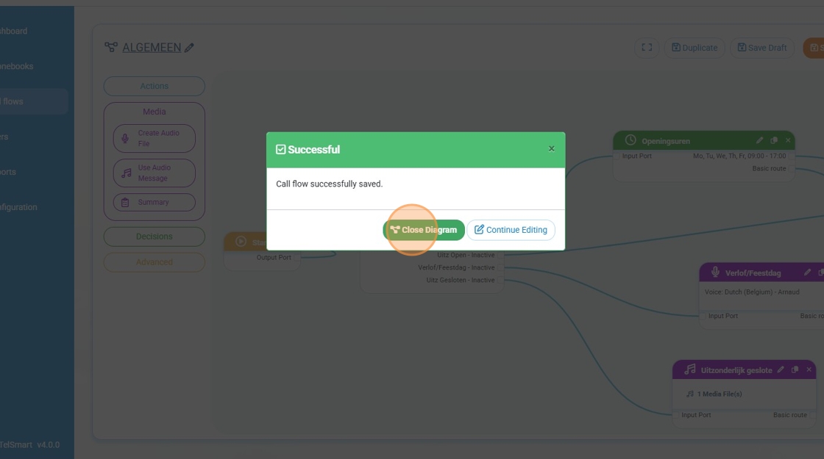
Task: Save the flow with Save Draft
Action: (762, 48)
